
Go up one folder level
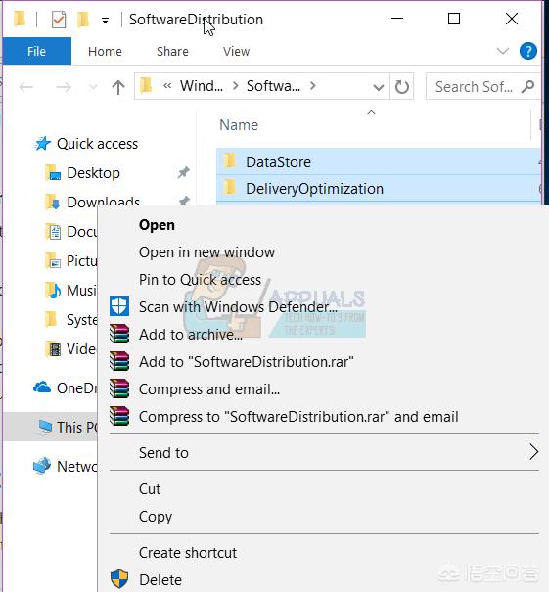click(x=118, y=87)
